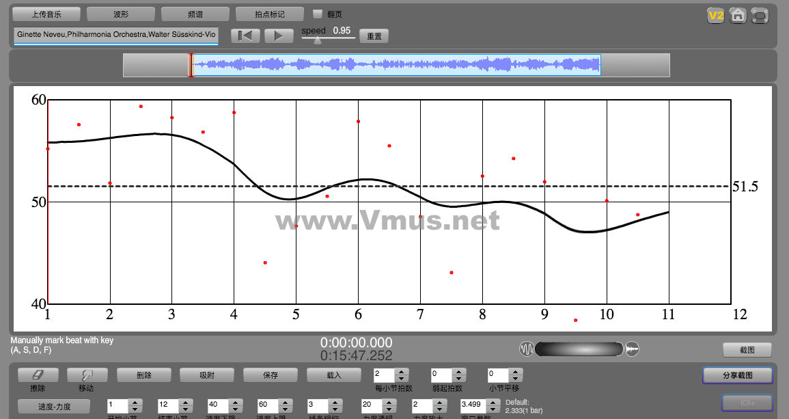Click the V2 version icon
Screen dimensions: 789x419
[715, 16]
